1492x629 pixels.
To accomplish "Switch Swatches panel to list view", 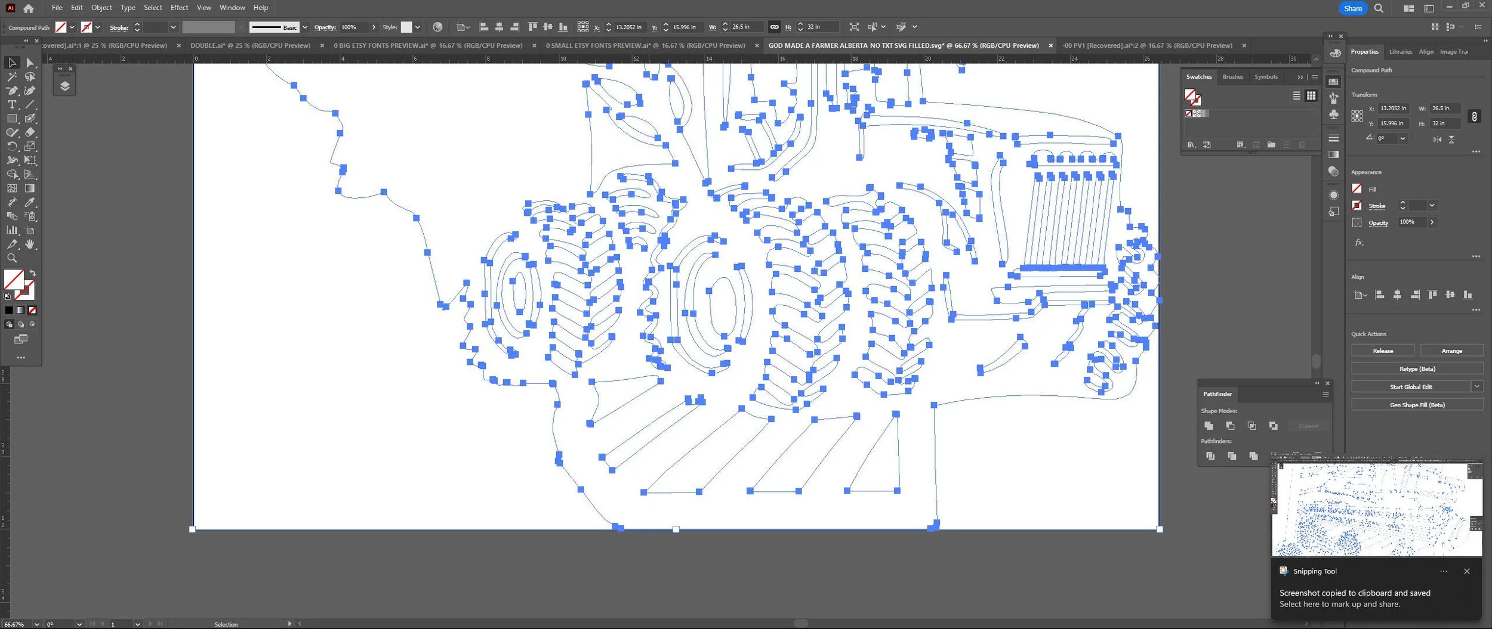I will (x=1296, y=96).
